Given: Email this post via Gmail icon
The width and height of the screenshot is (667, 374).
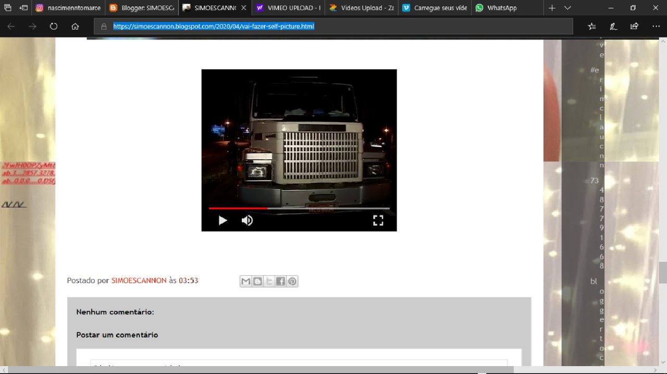Looking at the screenshot, I should click(x=245, y=281).
